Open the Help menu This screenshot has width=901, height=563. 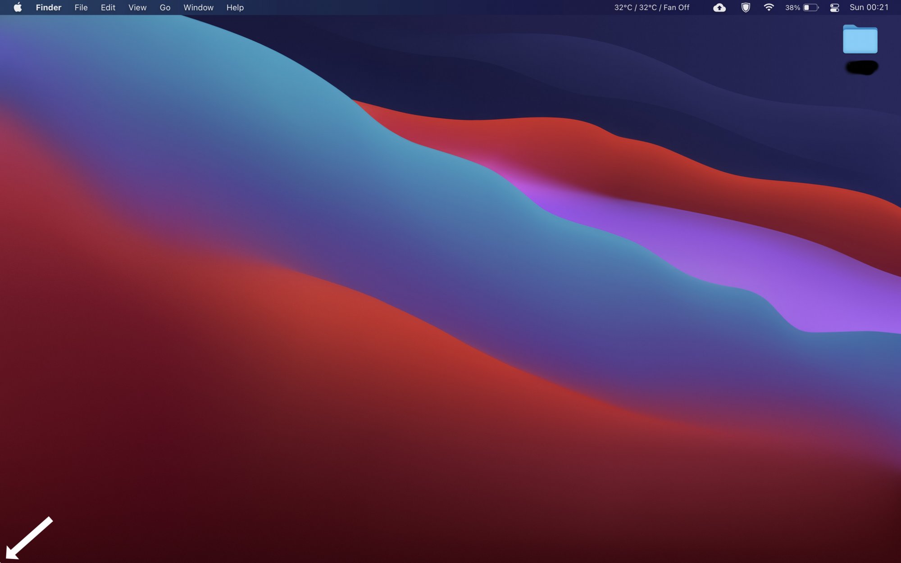235,7
